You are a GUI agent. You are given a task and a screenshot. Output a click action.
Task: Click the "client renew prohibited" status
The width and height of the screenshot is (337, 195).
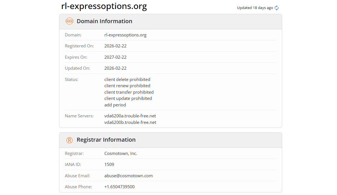coord(127,86)
